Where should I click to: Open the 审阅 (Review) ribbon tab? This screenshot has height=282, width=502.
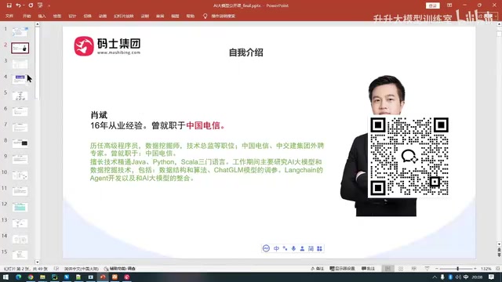[x=160, y=16]
